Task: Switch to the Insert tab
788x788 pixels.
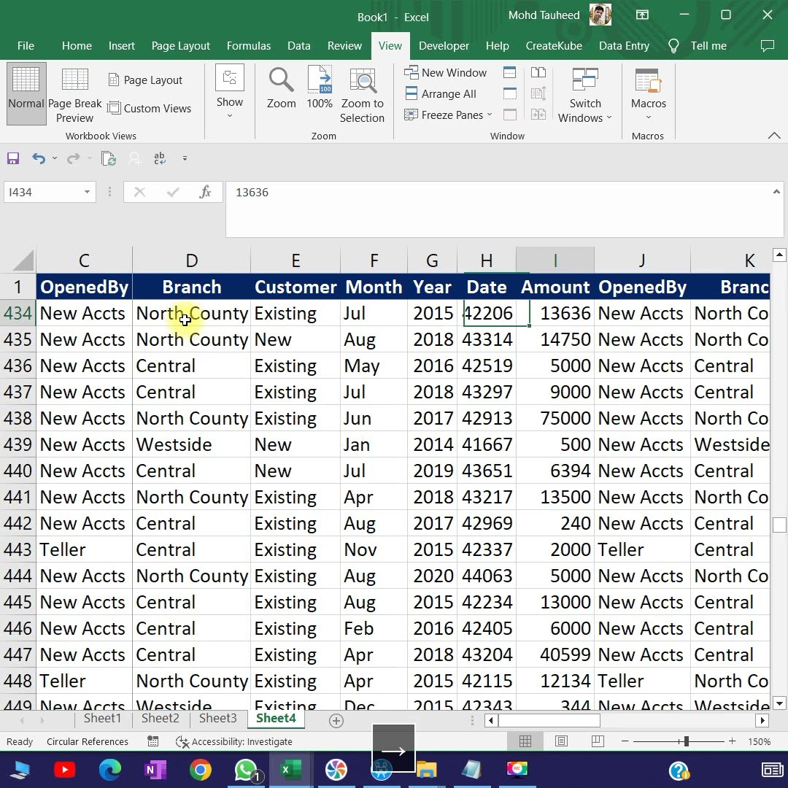Action: coord(122,46)
